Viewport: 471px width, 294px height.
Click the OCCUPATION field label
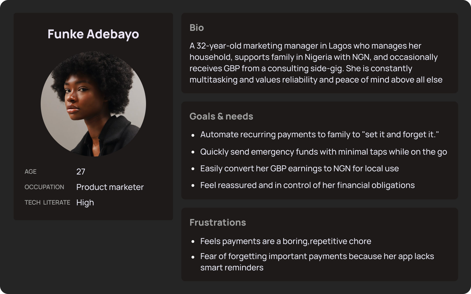(44, 187)
